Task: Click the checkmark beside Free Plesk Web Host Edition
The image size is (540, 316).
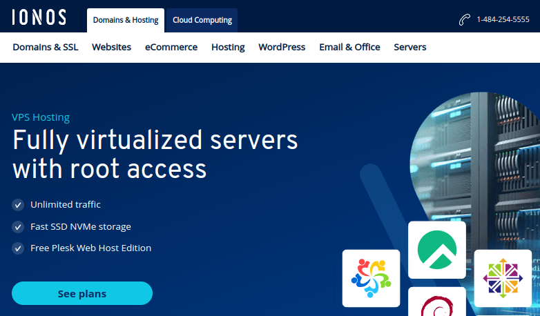Action: [18, 248]
